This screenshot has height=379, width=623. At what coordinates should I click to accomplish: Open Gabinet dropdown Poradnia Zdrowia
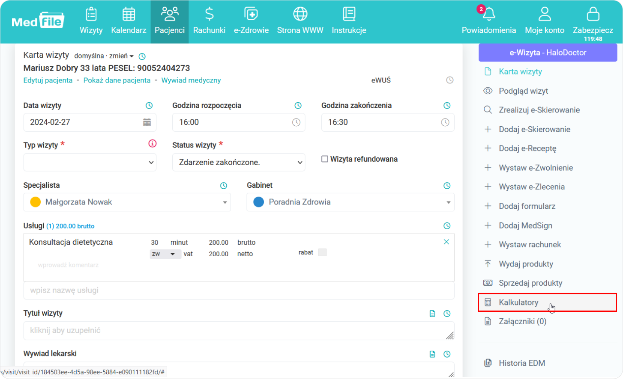coord(350,202)
